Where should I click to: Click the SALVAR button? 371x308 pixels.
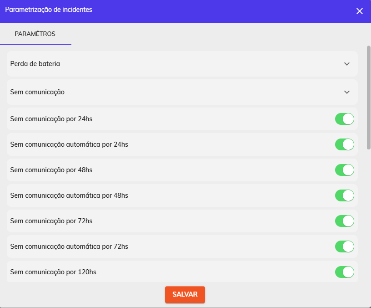coord(185,294)
